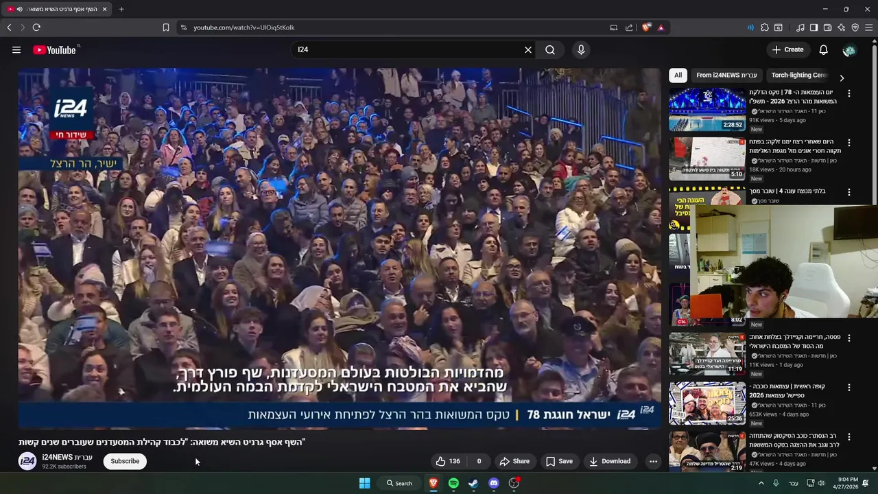Screen dimensions: 878x494
Task: Mute the tab via speaker icon
Action: click(19, 9)
